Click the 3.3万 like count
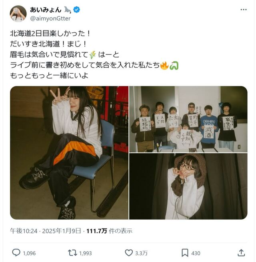The image size is (256, 262). (x=141, y=253)
